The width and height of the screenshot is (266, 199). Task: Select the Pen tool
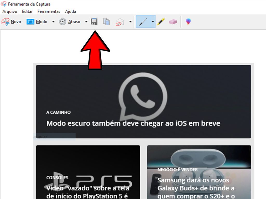(143, 22)
